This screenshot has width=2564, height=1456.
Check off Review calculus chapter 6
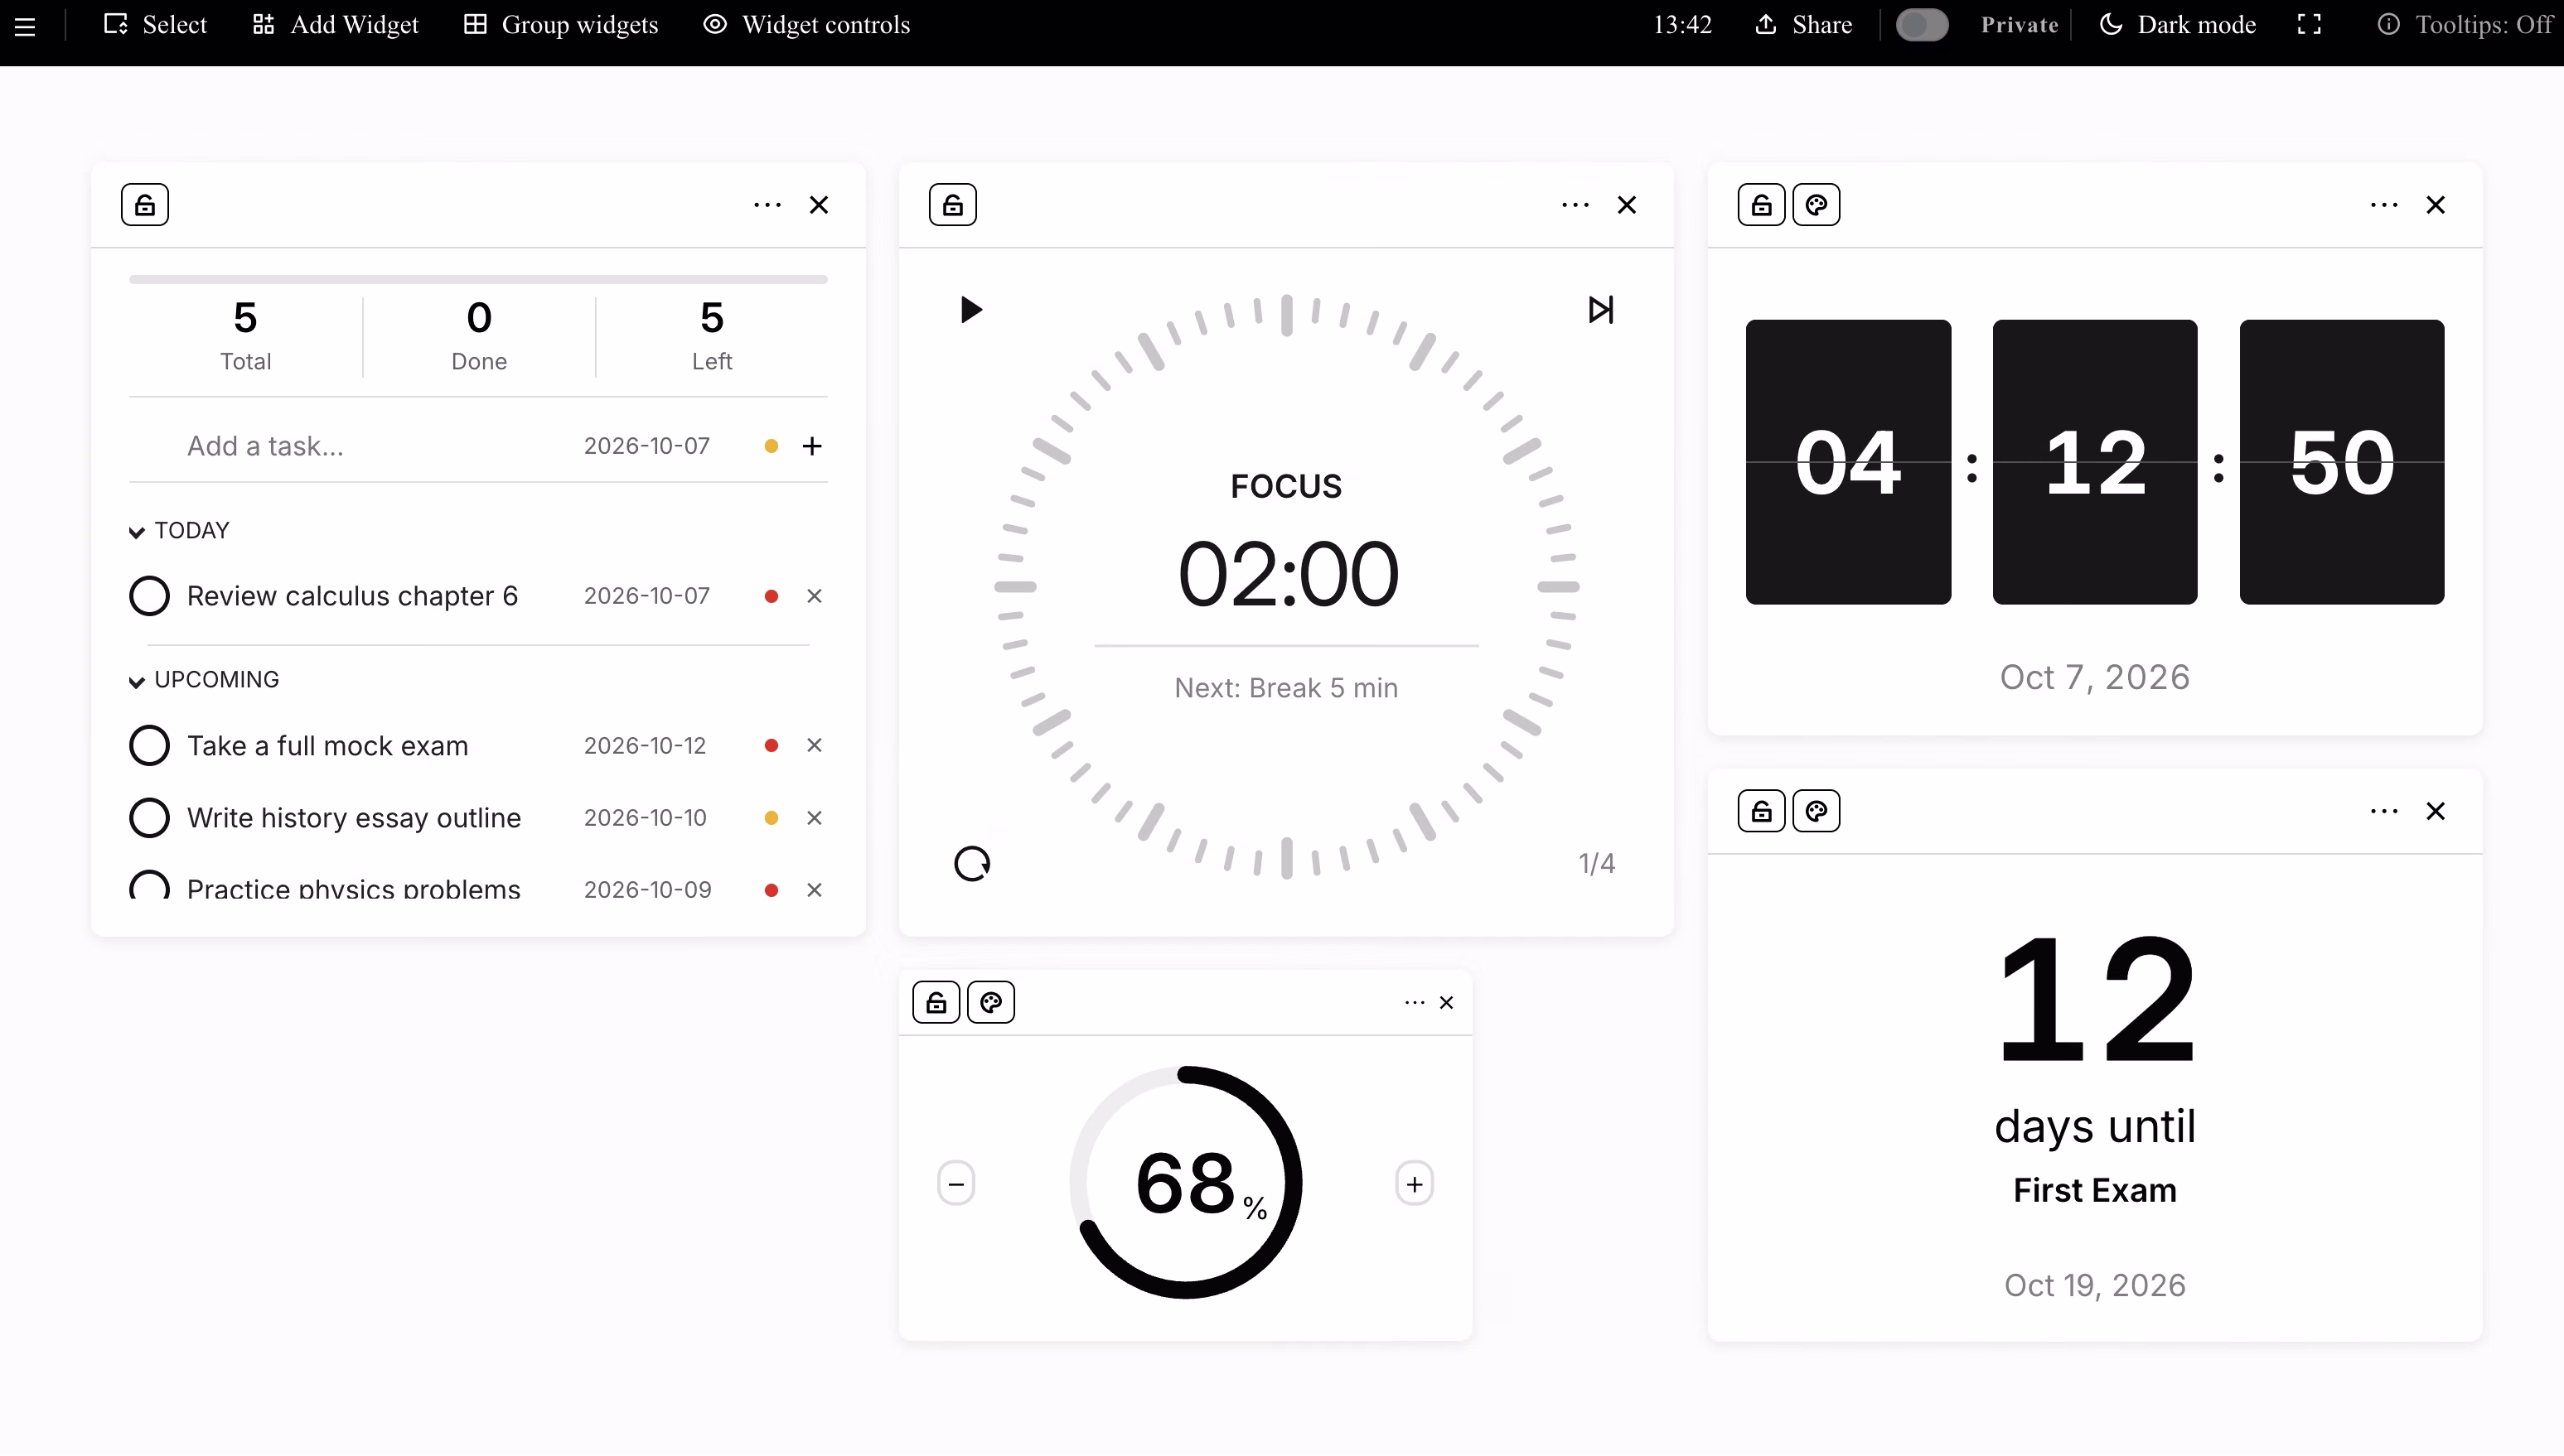(x=149, y=596)
